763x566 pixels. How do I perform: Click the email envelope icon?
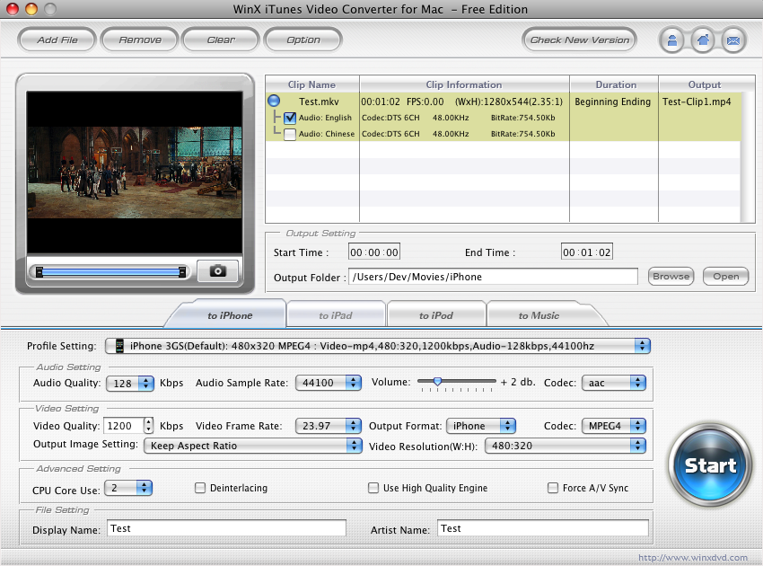[732, 40]
